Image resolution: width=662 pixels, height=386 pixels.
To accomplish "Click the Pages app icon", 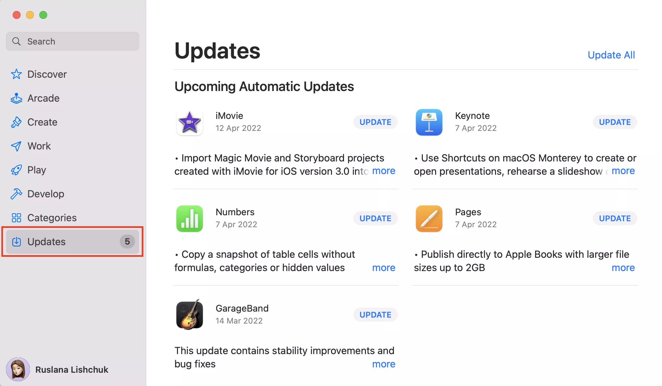I will pos(428,218).
